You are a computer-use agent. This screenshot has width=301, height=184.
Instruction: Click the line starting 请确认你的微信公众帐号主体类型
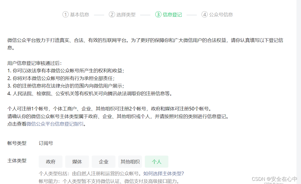point(118,117)
